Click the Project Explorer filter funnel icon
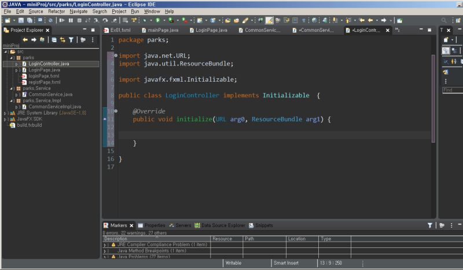463x270 pixels. click(x=71, y=39)
